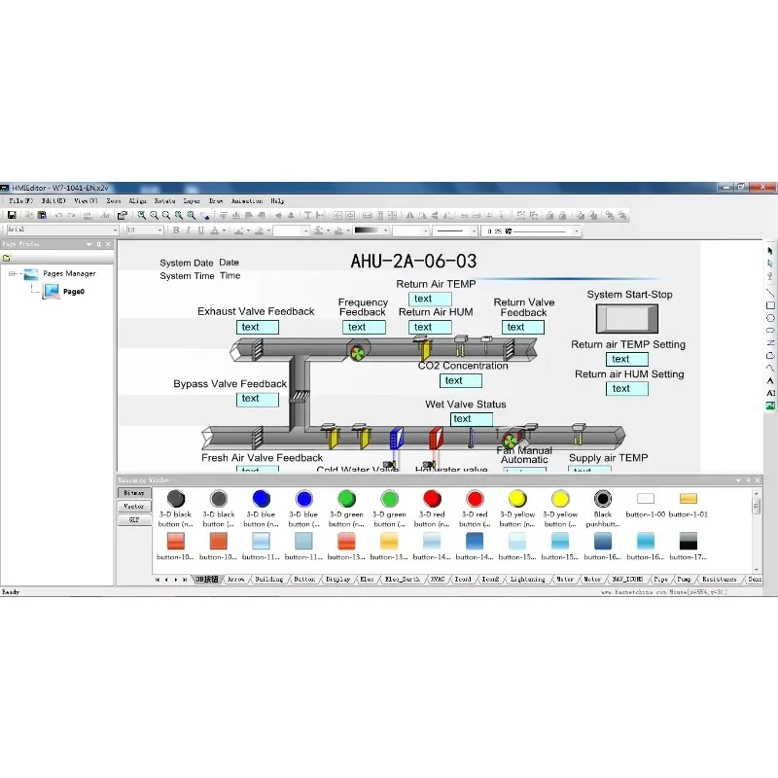Image resolution: width=778 pixels, height=778 pixels.
Task: Switch to the Building resource tab
Action: coord(269,579)
